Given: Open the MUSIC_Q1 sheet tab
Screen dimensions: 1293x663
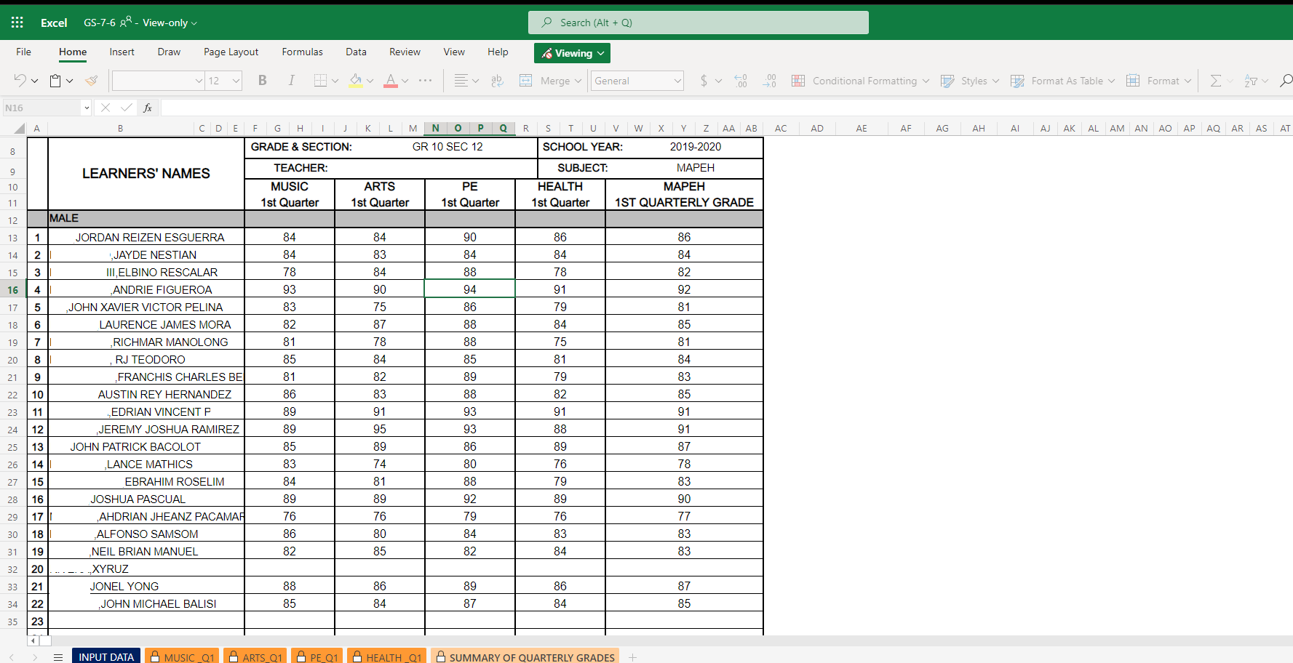Looking at the screenshot, I should (x=182, y=656).
